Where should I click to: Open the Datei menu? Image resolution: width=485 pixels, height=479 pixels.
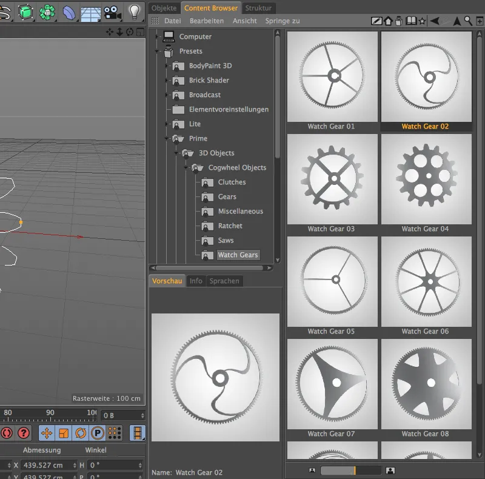173,21
